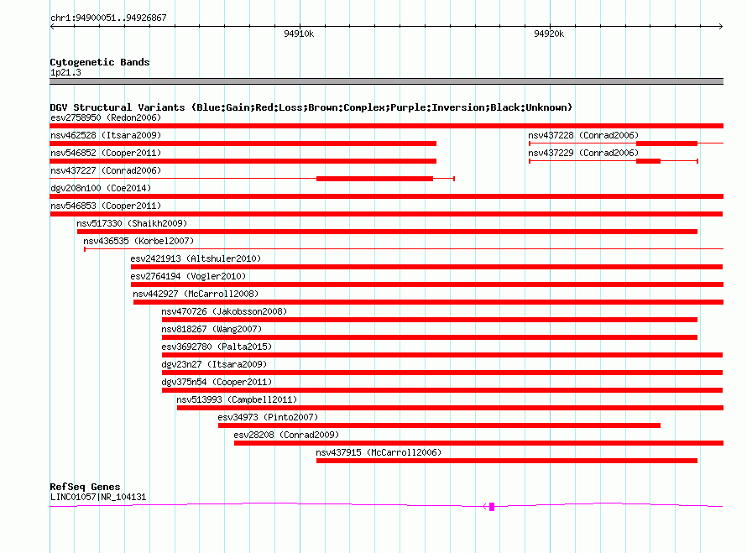This screenshot has height=553, width=747.
Task: Click the esv2764194 (Vogler2010) label
Action: (188, 276)
